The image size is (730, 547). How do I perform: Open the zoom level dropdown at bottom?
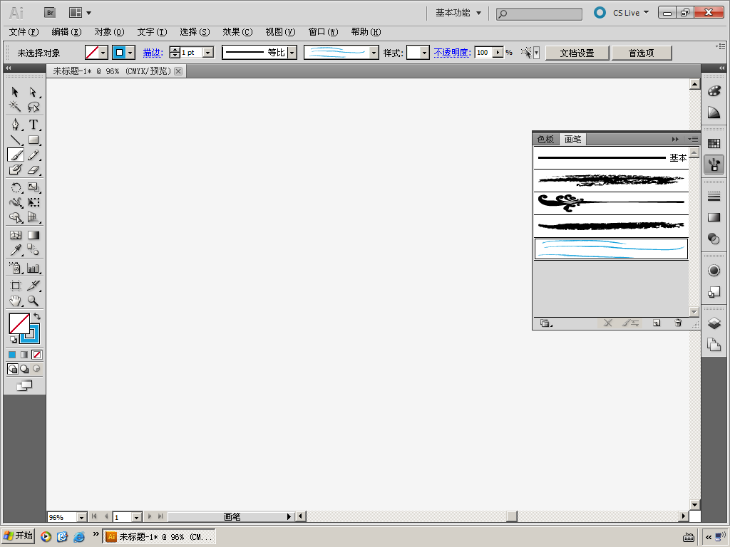81,517
